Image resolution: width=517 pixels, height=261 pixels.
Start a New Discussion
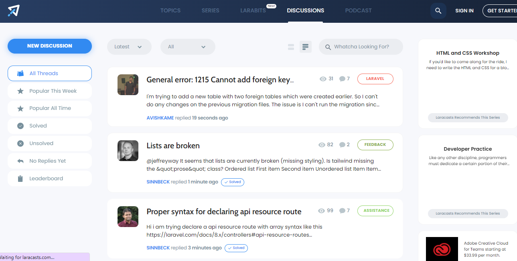(50, 46)
